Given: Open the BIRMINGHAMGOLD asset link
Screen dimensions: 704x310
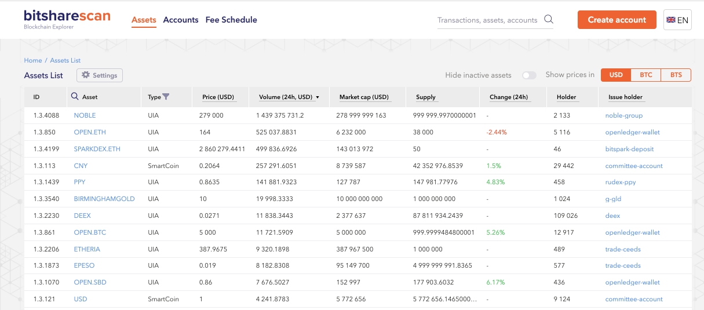Looking at the screenshot, I should point(104,199).
